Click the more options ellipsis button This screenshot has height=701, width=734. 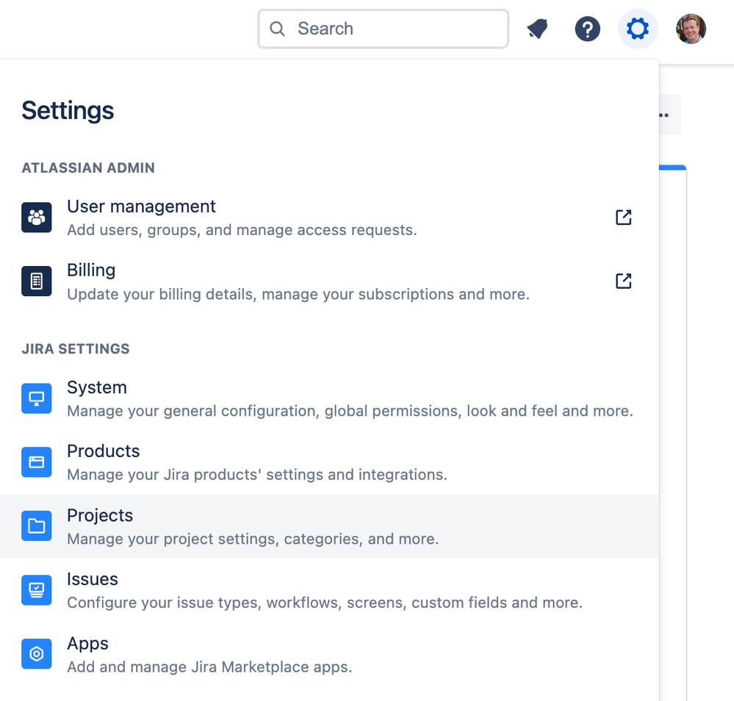[669, 115]
